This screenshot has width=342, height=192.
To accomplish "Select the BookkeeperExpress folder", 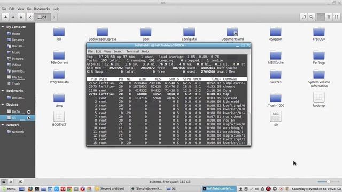I will coord(102,34).
